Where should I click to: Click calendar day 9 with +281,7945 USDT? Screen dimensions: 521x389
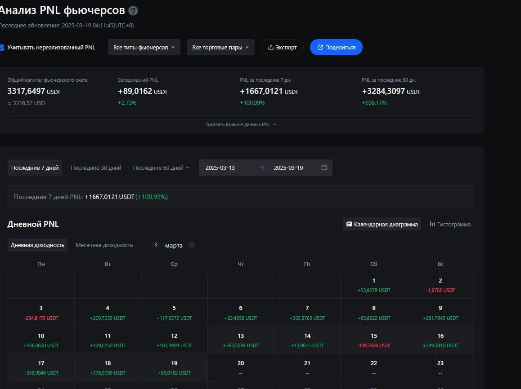tap(440, 312)
